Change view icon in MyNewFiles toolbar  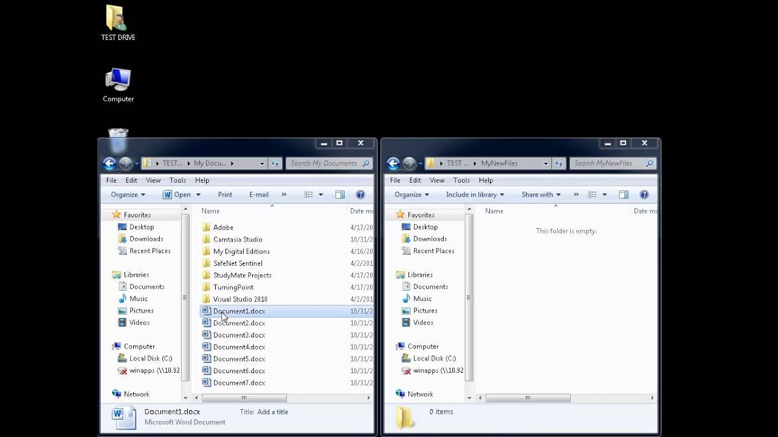pos(592,195)
